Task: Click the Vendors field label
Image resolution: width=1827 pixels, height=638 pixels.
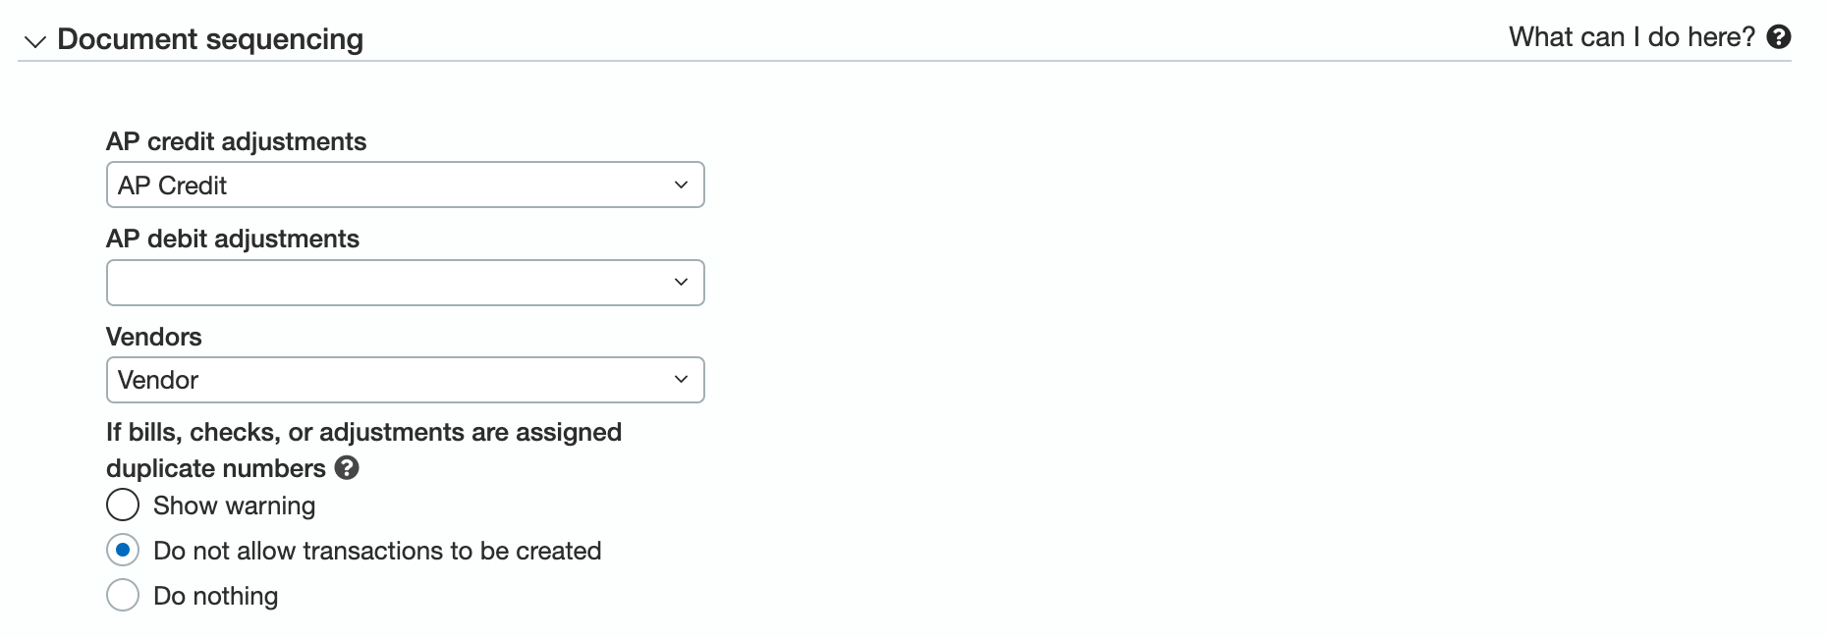Action: click(154, 337)
